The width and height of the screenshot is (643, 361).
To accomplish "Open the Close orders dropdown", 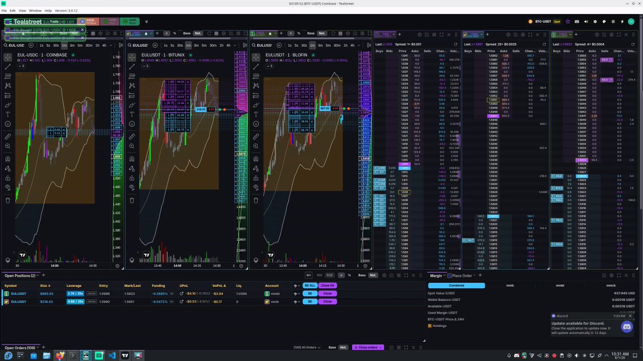I will tap(368, 348).
